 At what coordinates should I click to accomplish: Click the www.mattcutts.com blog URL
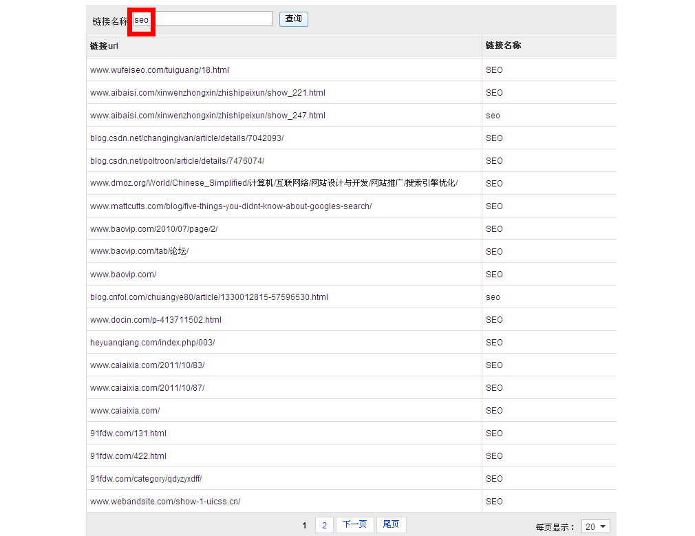(x=231, y=206)
